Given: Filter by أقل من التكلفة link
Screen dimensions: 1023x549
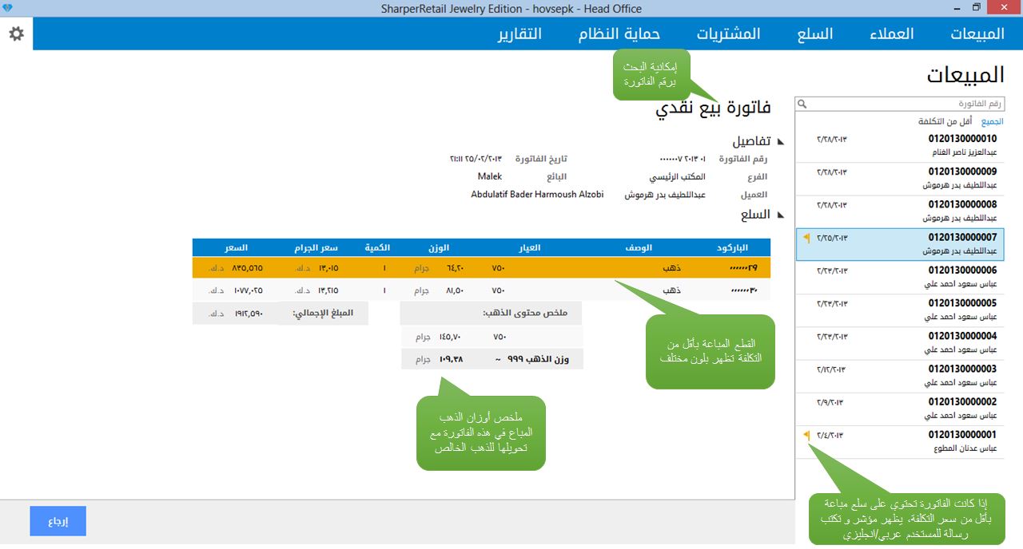Looking at the screenshot, I should pos(945,121).
